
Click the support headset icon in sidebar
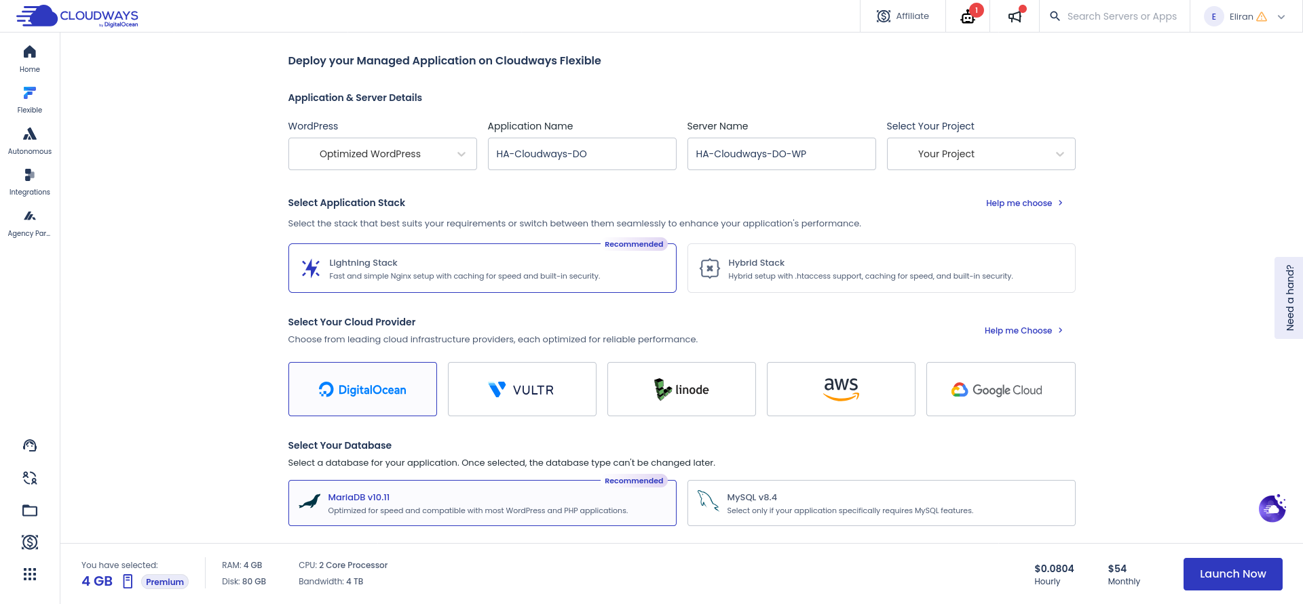30,445
